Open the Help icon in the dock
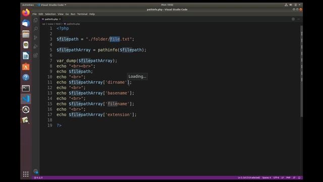 (x=26, y=77)
